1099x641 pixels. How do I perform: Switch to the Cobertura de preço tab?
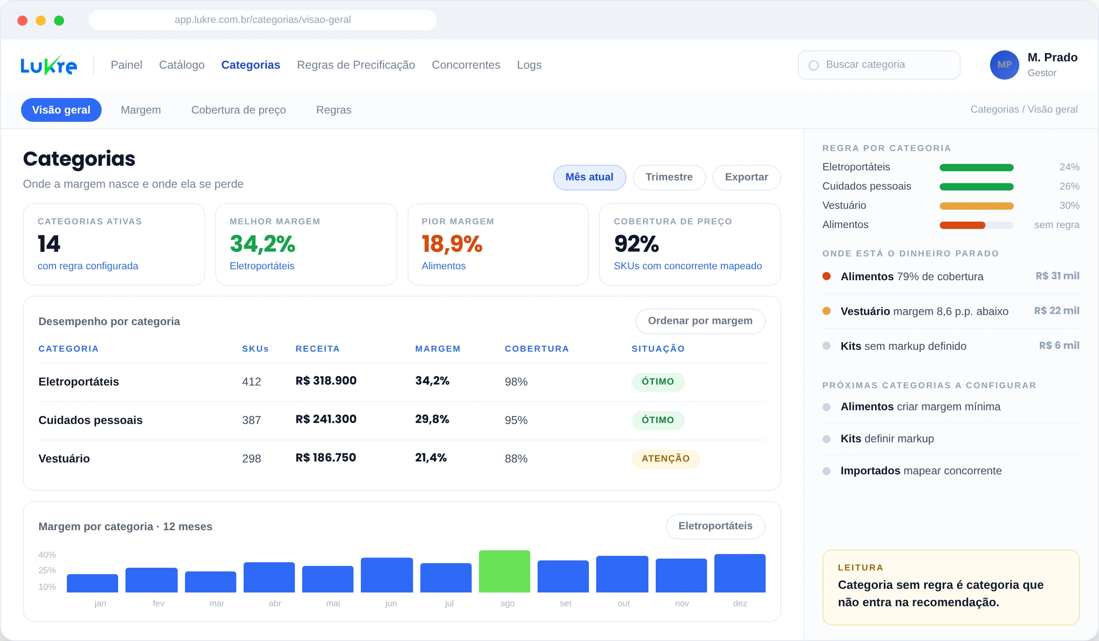[x=239, y=110]
